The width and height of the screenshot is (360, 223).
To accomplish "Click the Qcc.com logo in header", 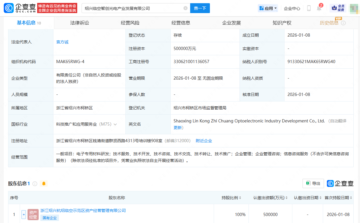I will coord(20,8).
